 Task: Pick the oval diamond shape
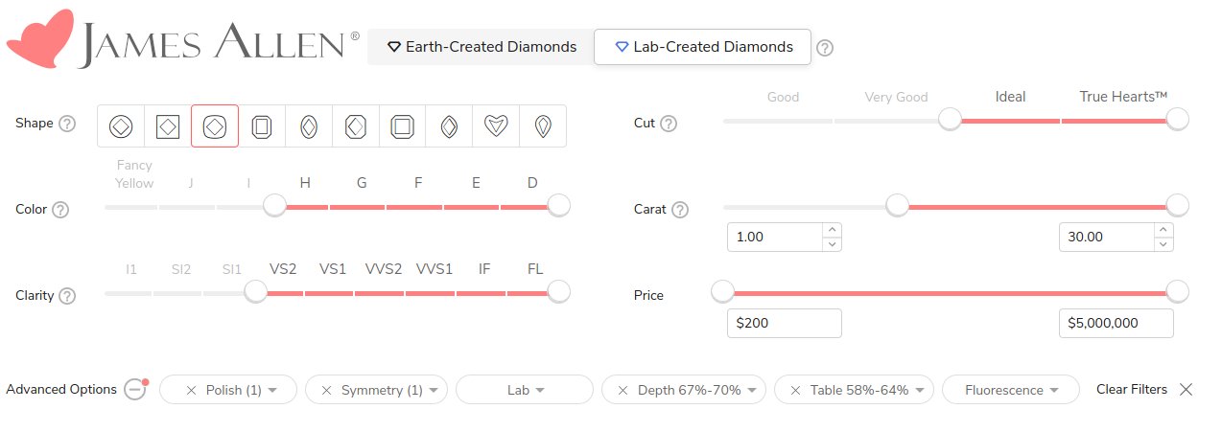pyautogui.click(x=309, y=126)
